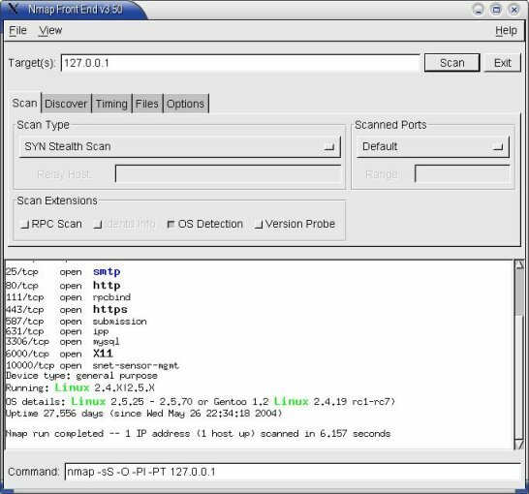
Task: Click the Exit button
Action: coord(502,63)
